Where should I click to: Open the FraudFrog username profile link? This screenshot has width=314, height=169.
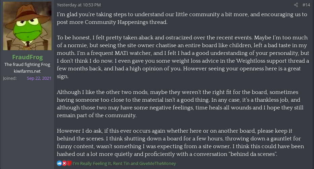(x=27, y=57)
